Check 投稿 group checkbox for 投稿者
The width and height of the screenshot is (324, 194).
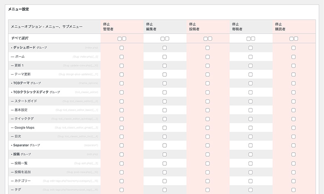point(208,154)
